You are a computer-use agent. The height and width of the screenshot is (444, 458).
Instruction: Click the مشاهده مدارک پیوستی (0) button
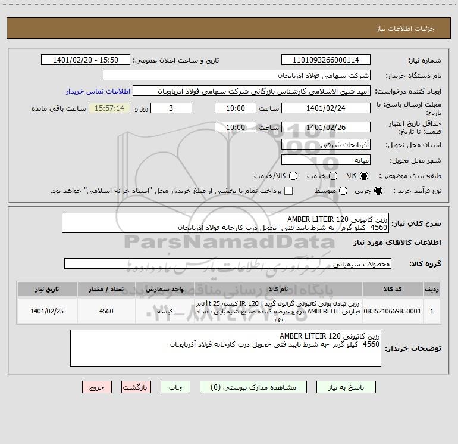pyautogui.click(x=253, y=387)
